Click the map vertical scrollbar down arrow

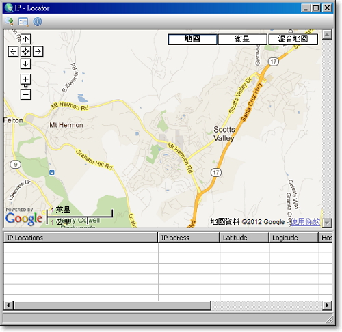click(327, 223)
